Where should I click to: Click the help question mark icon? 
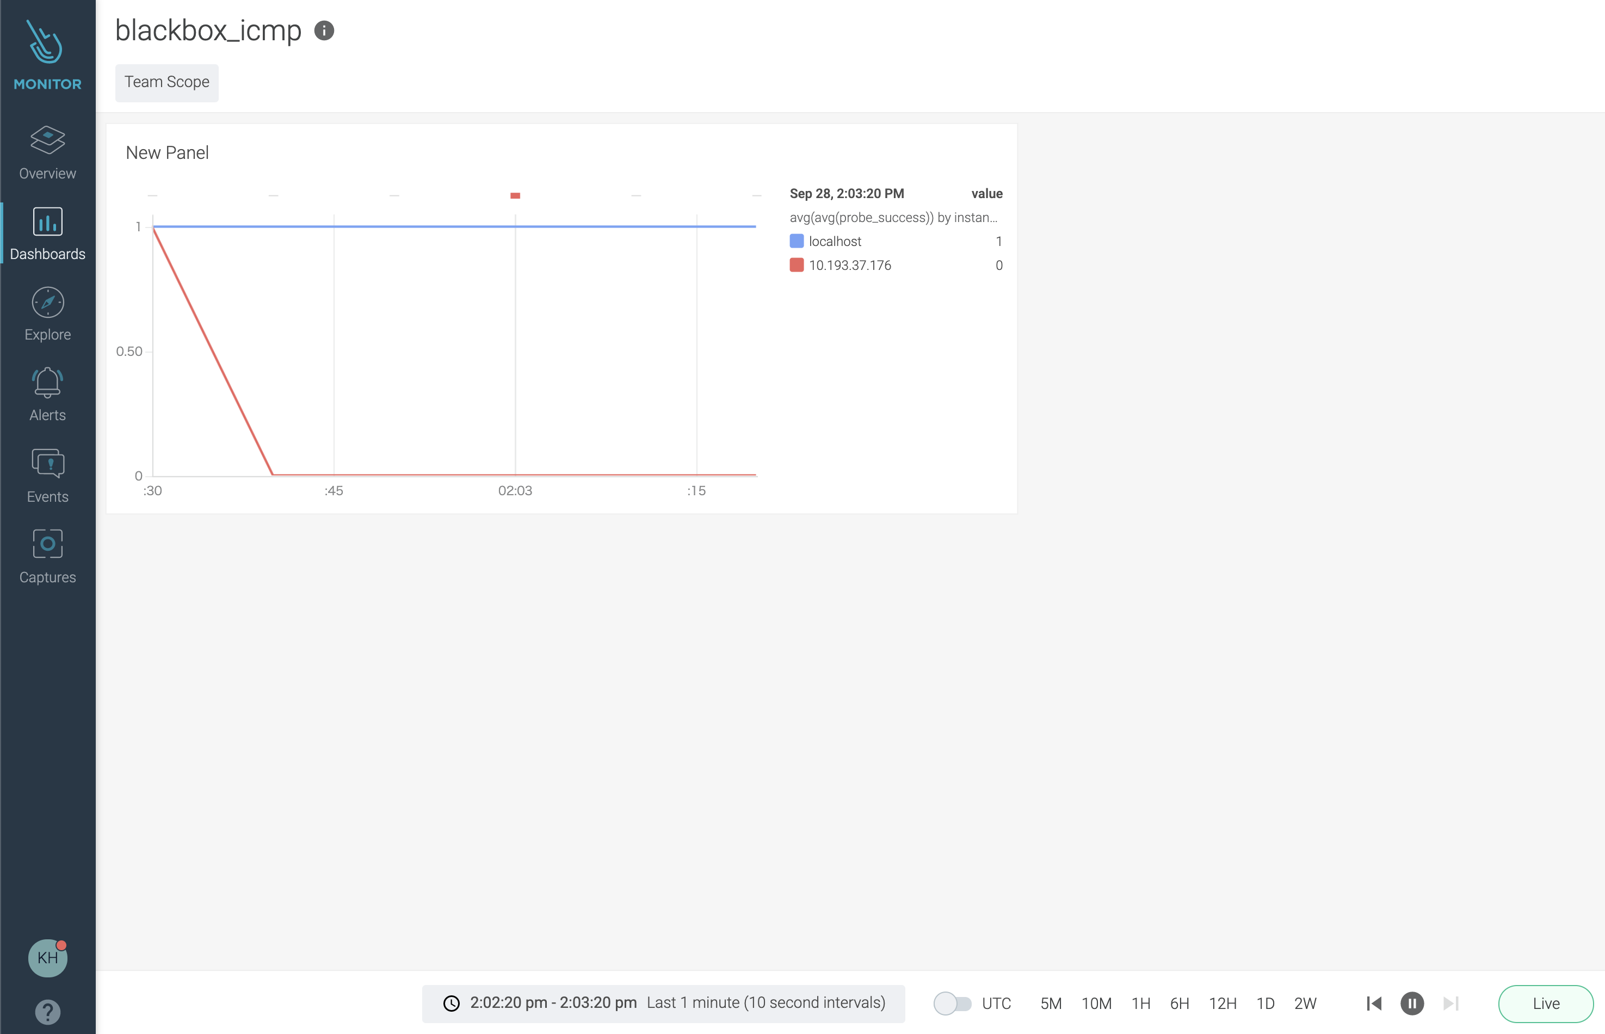pos(47,1011)
